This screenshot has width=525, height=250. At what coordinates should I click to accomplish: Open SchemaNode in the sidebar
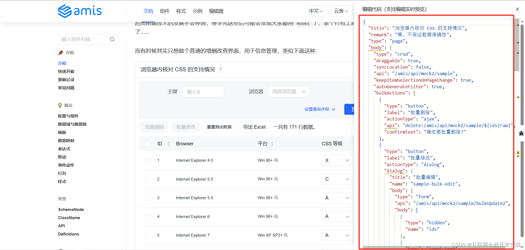point(71,210)
